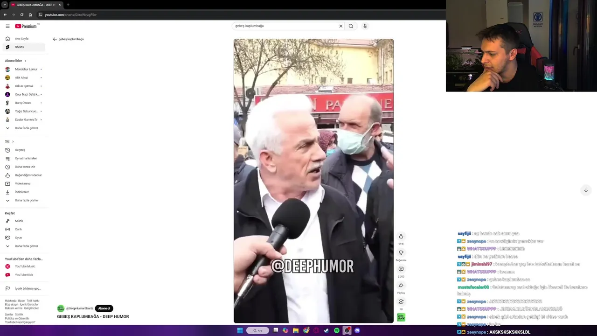Click Abone ol subscribe button
The height and width of the screenshot is (336, 597).
tap(104, 308)
